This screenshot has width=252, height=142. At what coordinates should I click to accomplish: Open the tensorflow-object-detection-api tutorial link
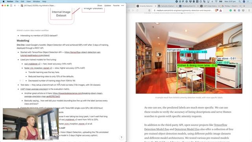pos(60,54)
